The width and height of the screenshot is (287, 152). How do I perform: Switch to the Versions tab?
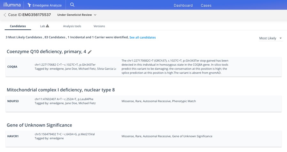(x=99, y=26)
